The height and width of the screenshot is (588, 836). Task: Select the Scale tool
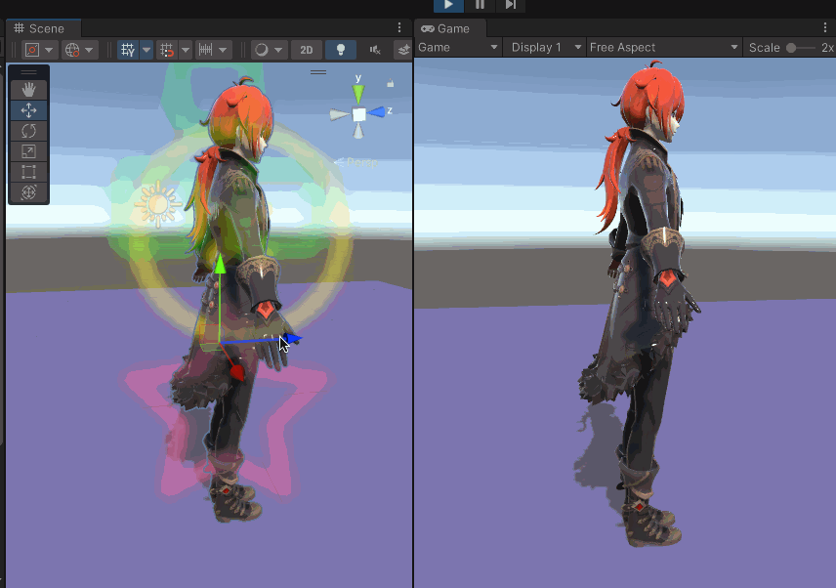click(28, 151)
